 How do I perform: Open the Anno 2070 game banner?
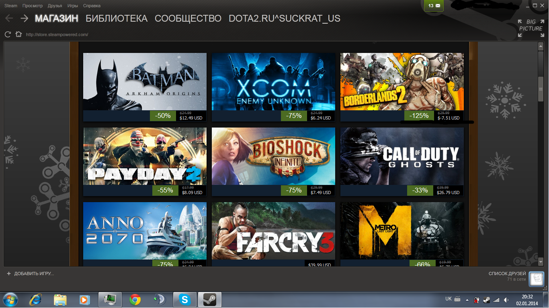coord(145,231)
